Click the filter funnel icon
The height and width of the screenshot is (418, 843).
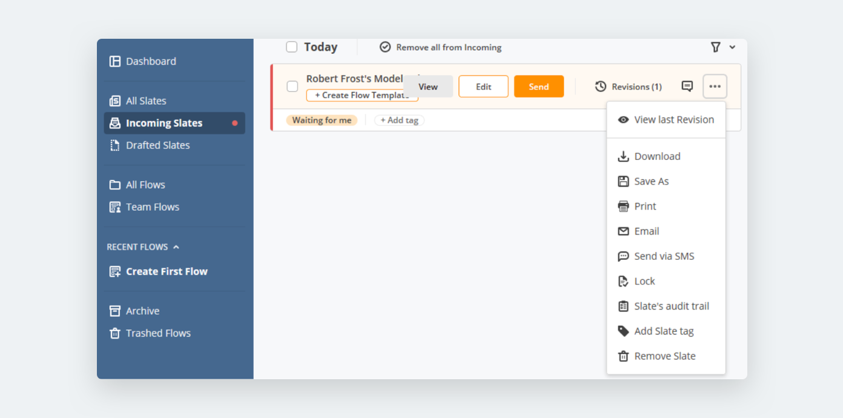pos(715,47)
